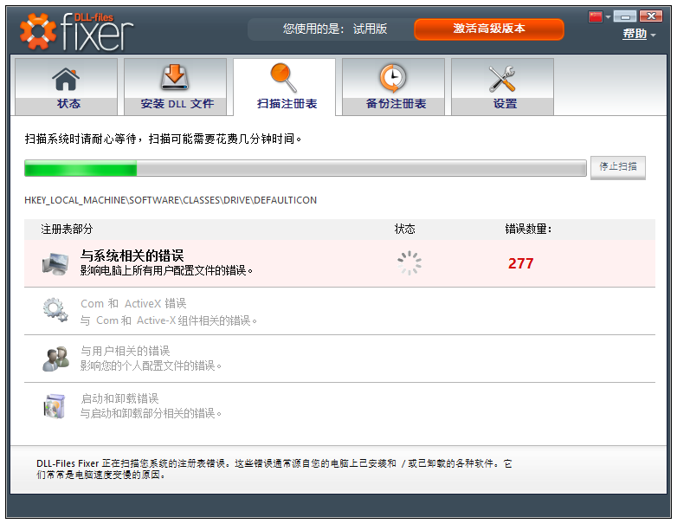
Task: Expand the arrow next to 帮助
Action: click(653, 35)
